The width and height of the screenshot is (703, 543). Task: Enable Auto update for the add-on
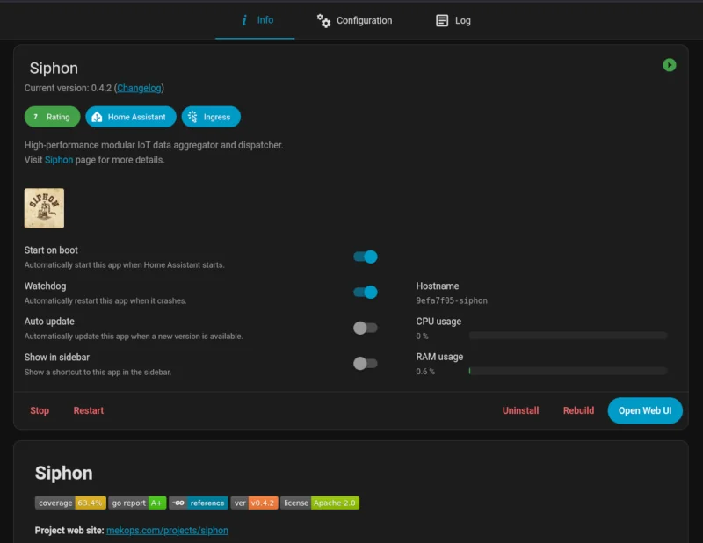pyautogui.click(x=365, y=327)
